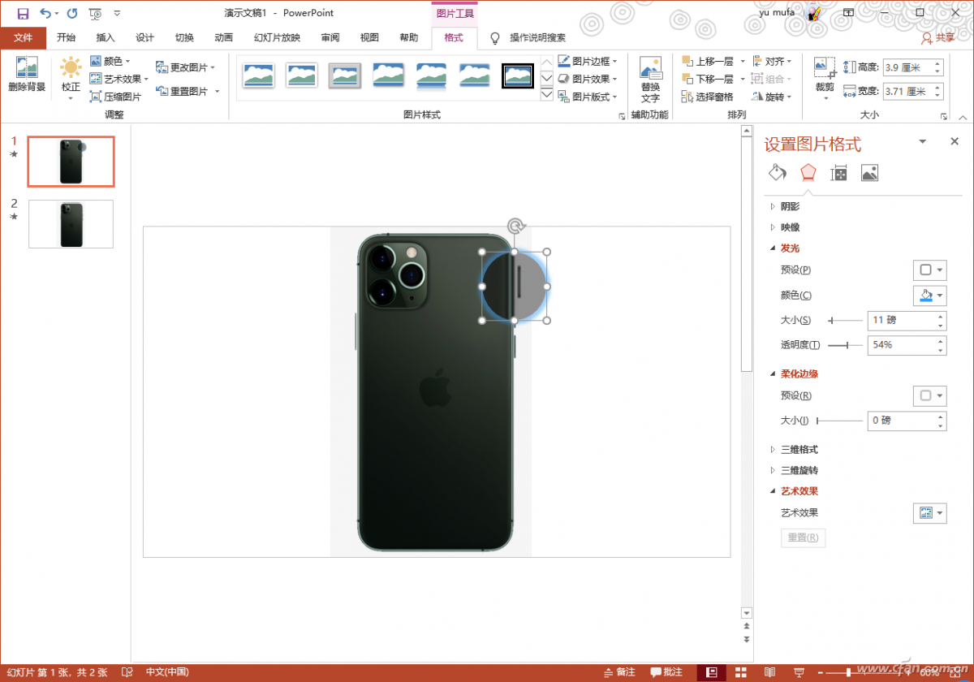The width and height of the screenshot is (974, 682).
Task: Select Effects pentagon icon in format pane
Action: [808, 173]
